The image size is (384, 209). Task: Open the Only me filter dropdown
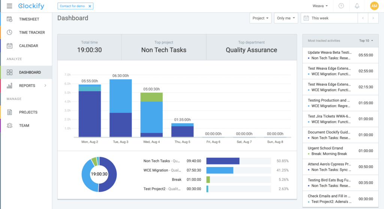click(x=286, y=18)
